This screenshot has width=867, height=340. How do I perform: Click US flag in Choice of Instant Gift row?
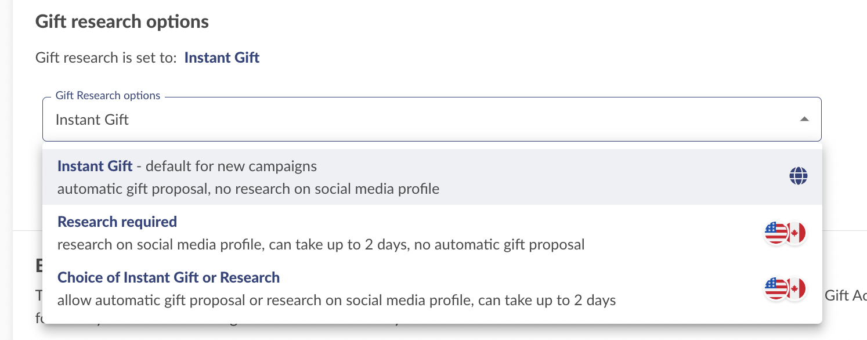[776, 288]
